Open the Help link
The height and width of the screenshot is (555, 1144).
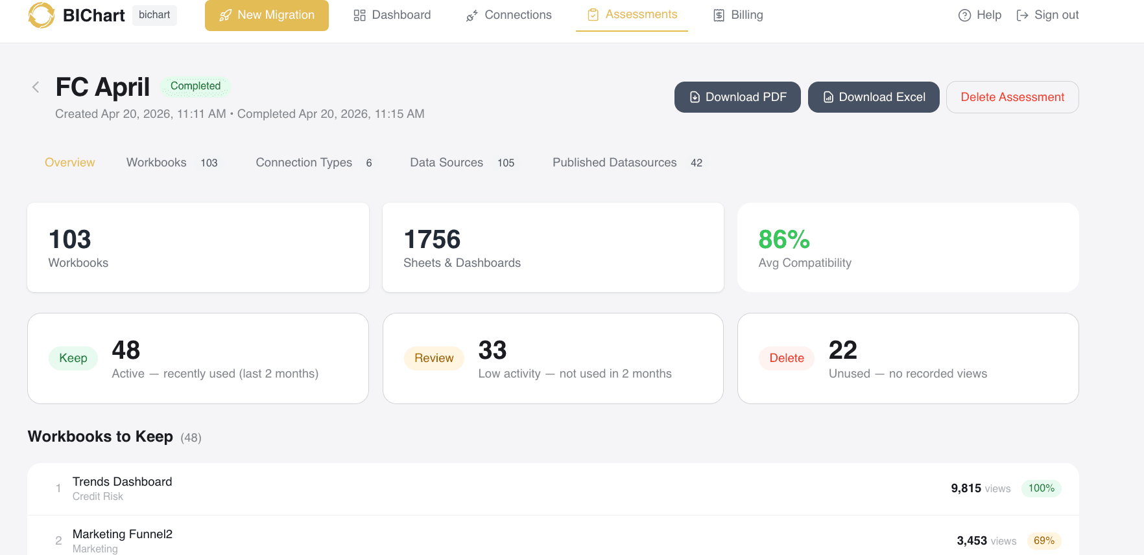pos(979,15)
